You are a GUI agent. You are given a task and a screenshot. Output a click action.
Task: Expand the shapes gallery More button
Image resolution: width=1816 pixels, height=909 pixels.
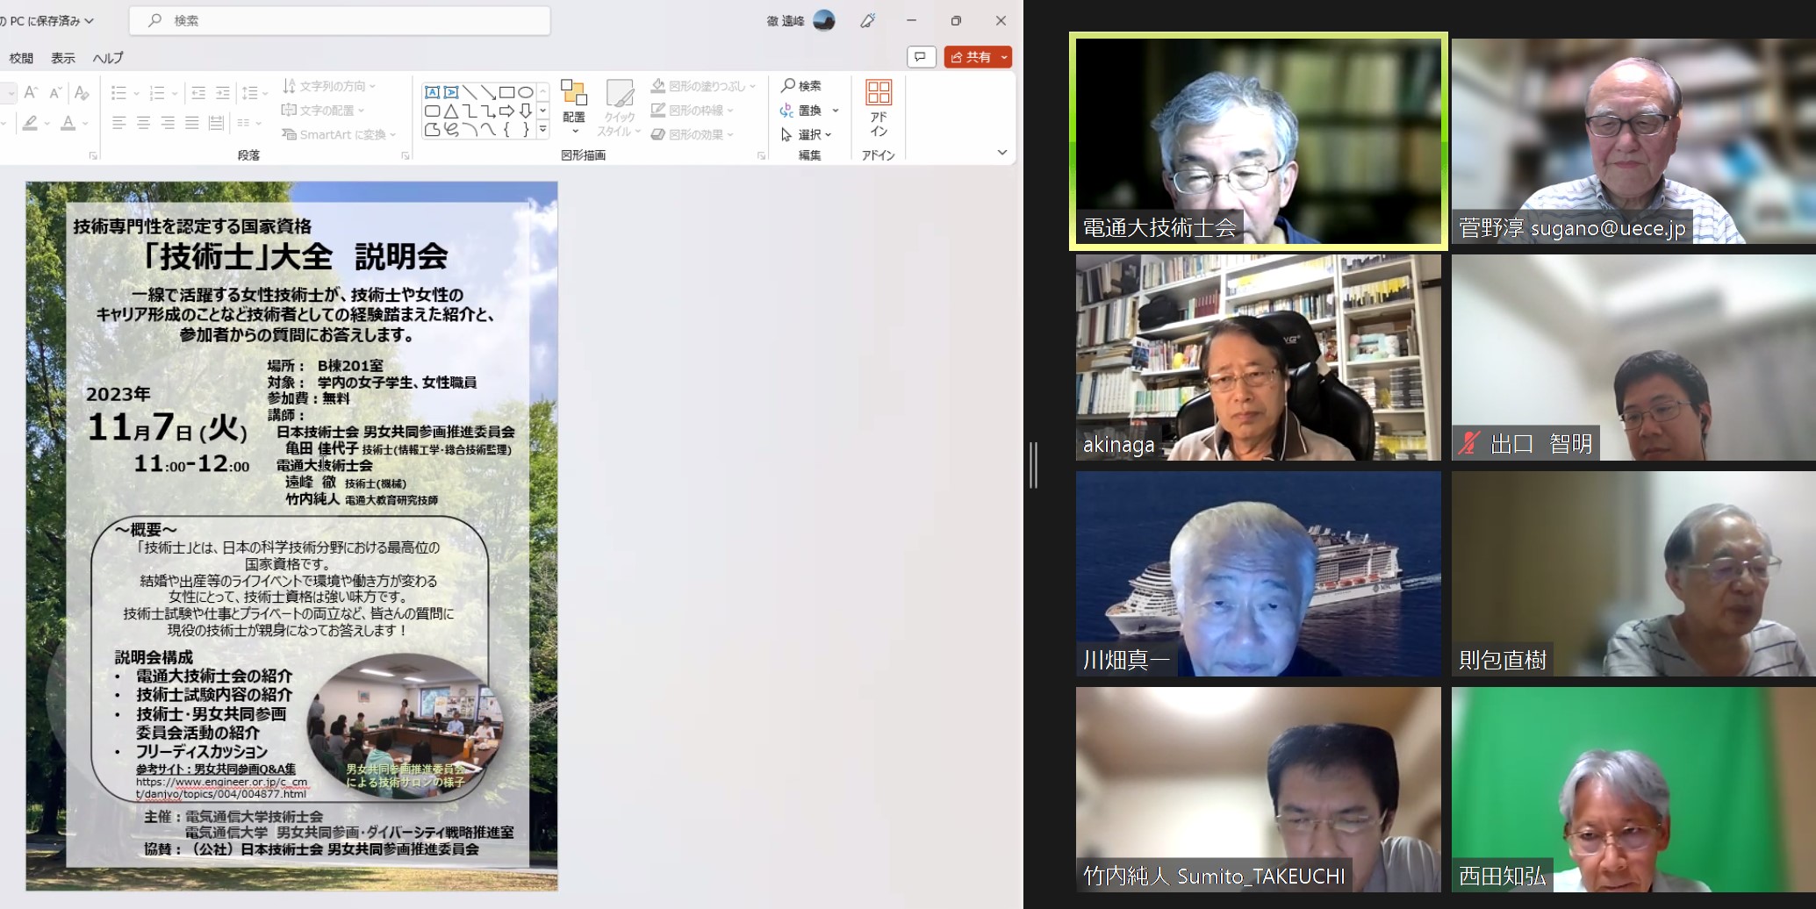543,129
